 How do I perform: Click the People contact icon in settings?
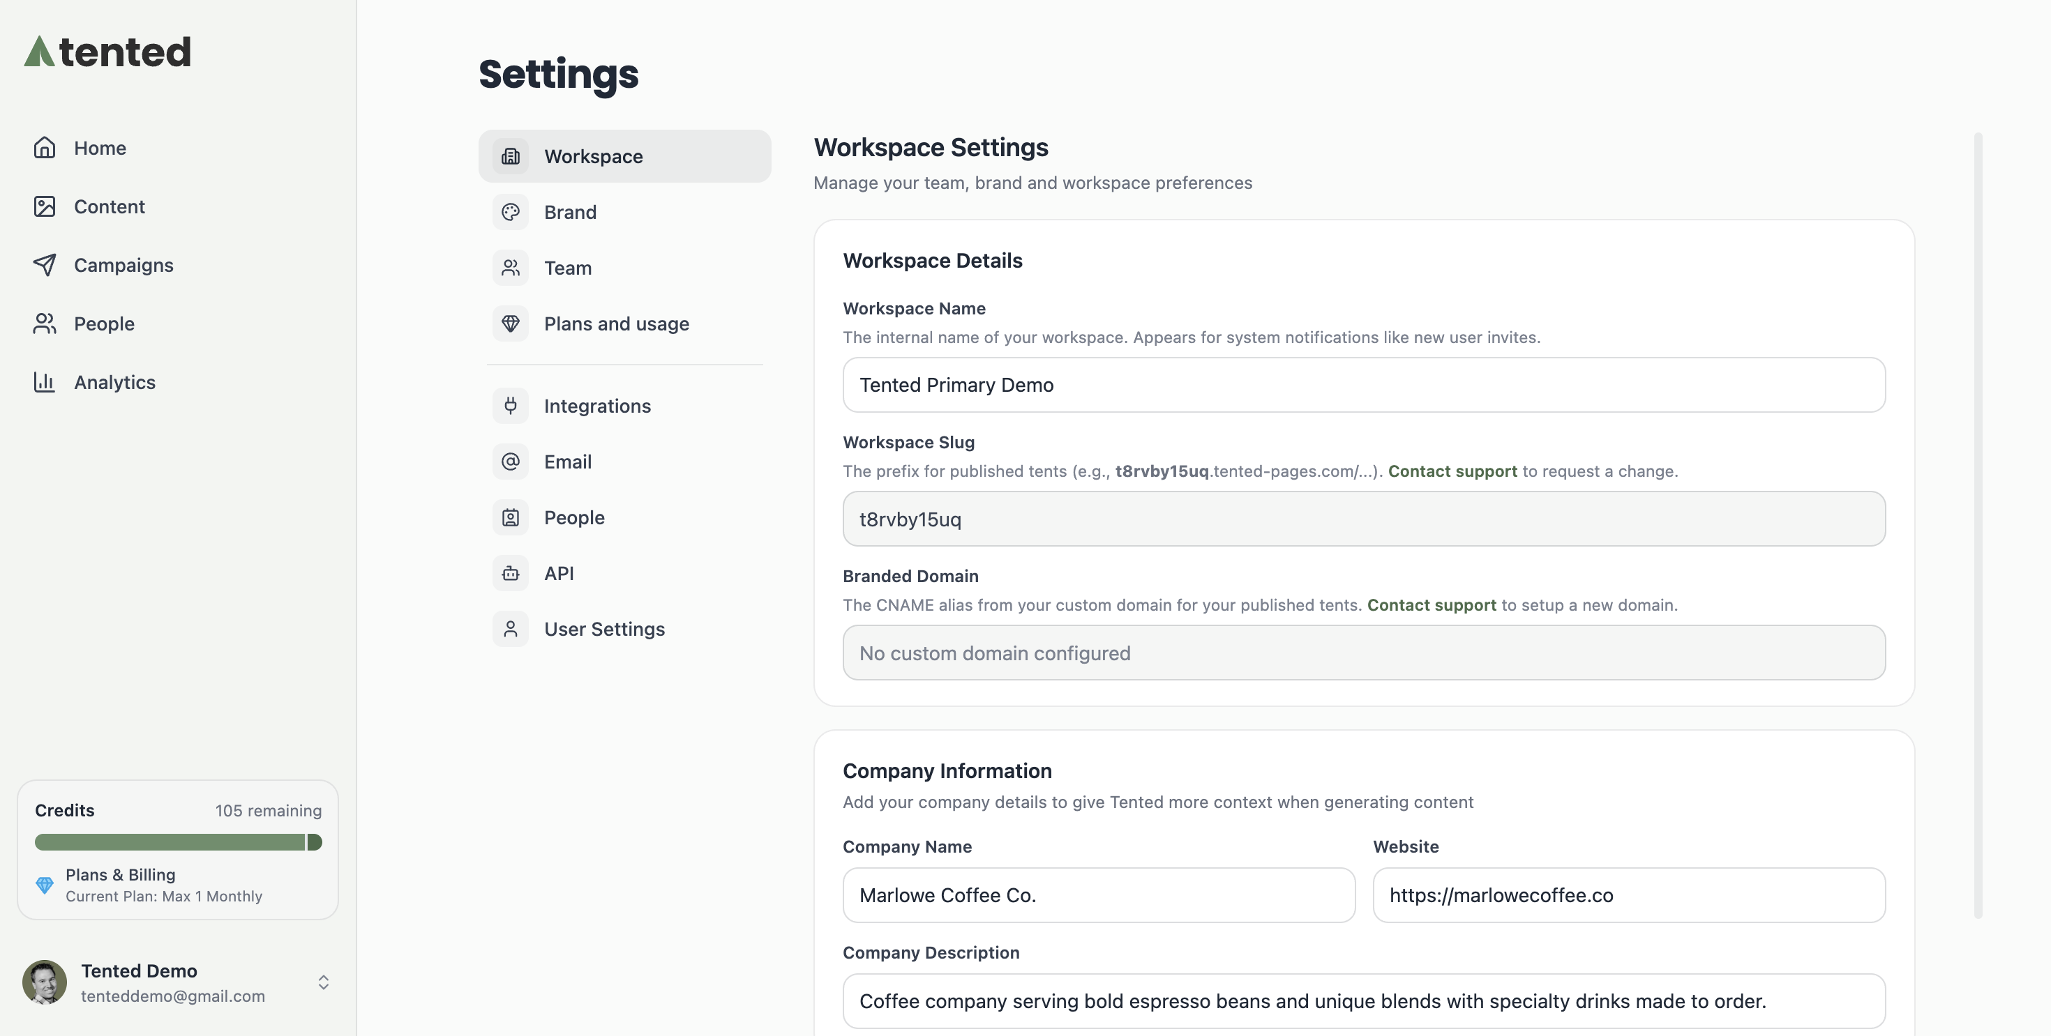tap(511, 517)
